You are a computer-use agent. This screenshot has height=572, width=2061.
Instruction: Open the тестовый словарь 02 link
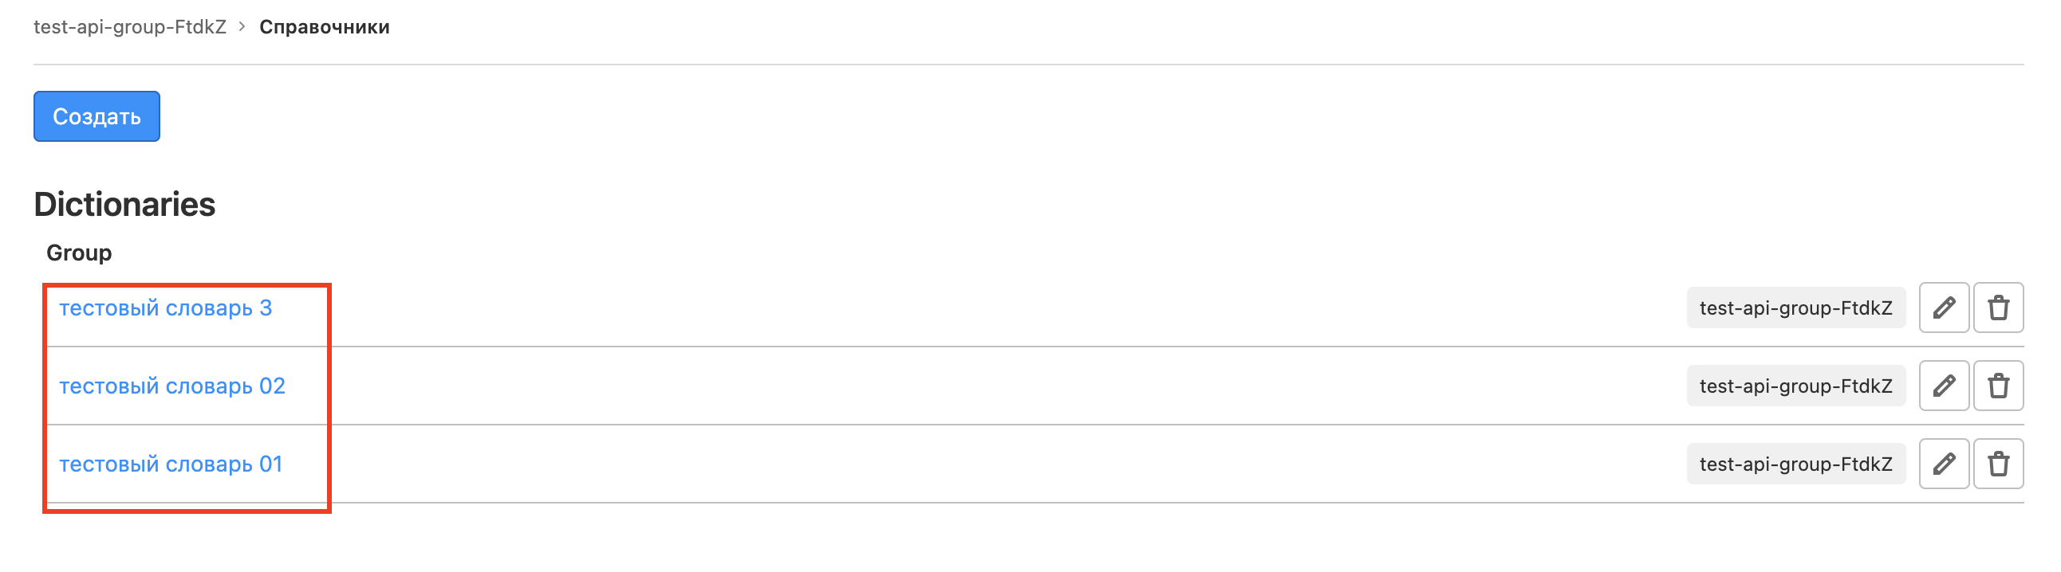tap(172, 386)
